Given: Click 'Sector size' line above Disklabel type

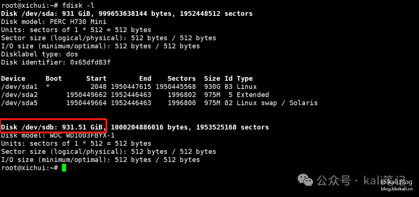Looking at the screenshot, I should [109, 38].
